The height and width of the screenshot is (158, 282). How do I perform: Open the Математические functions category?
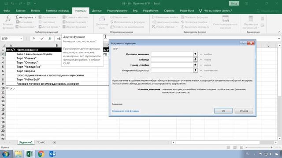pyautogui.click(x=75, y=22)
